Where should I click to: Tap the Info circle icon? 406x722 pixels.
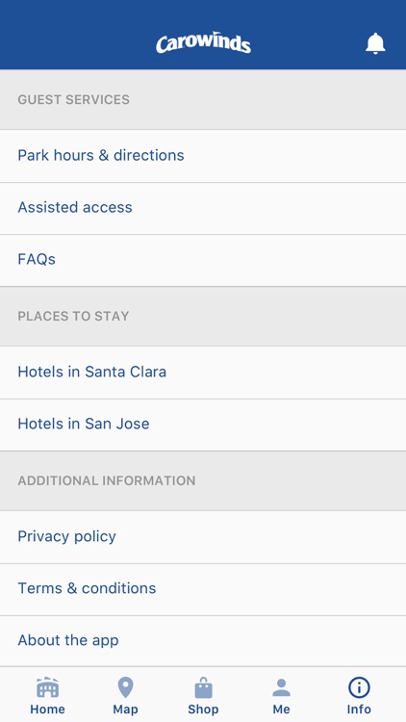click(x=359, y=687)
